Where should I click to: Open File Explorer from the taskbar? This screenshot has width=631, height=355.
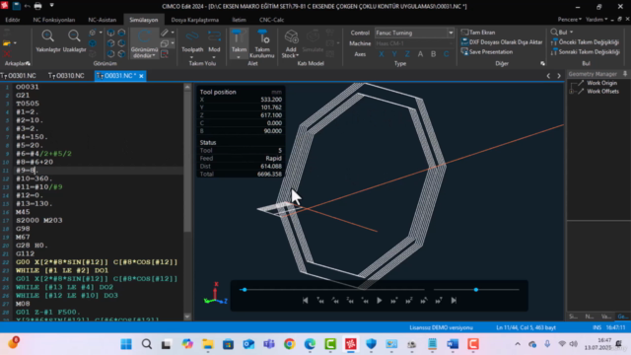[x=208, y=344]
